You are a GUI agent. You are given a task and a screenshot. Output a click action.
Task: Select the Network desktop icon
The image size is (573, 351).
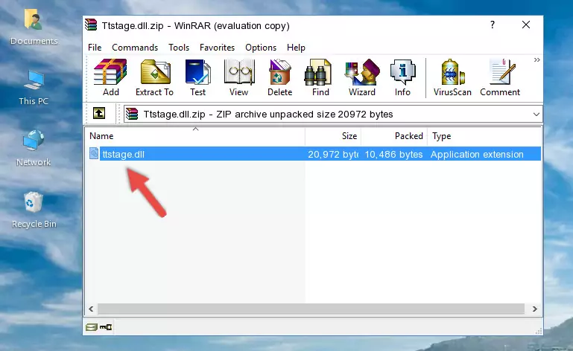pos(34,149)
